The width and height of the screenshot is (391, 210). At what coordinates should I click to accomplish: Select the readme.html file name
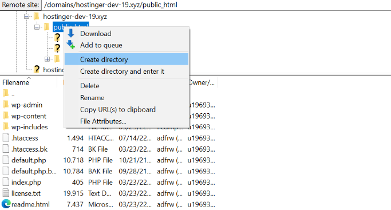(x=30, y=204)
